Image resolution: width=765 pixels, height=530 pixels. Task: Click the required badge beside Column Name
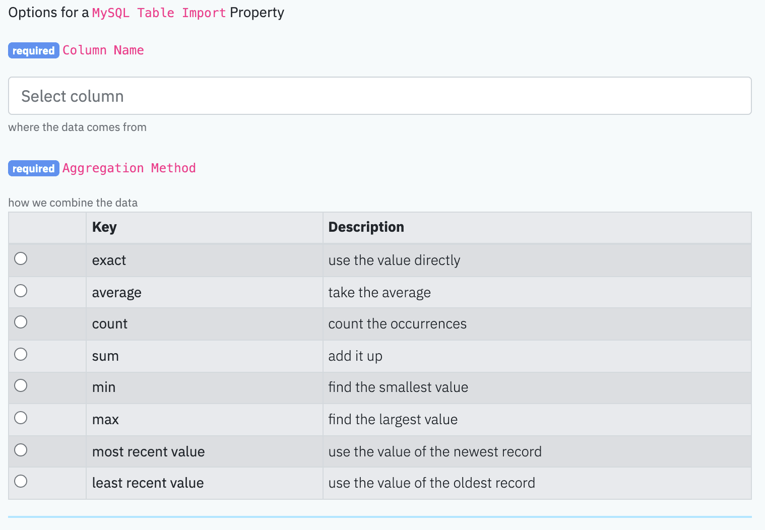pyautogui.click(x=34, y=50)
